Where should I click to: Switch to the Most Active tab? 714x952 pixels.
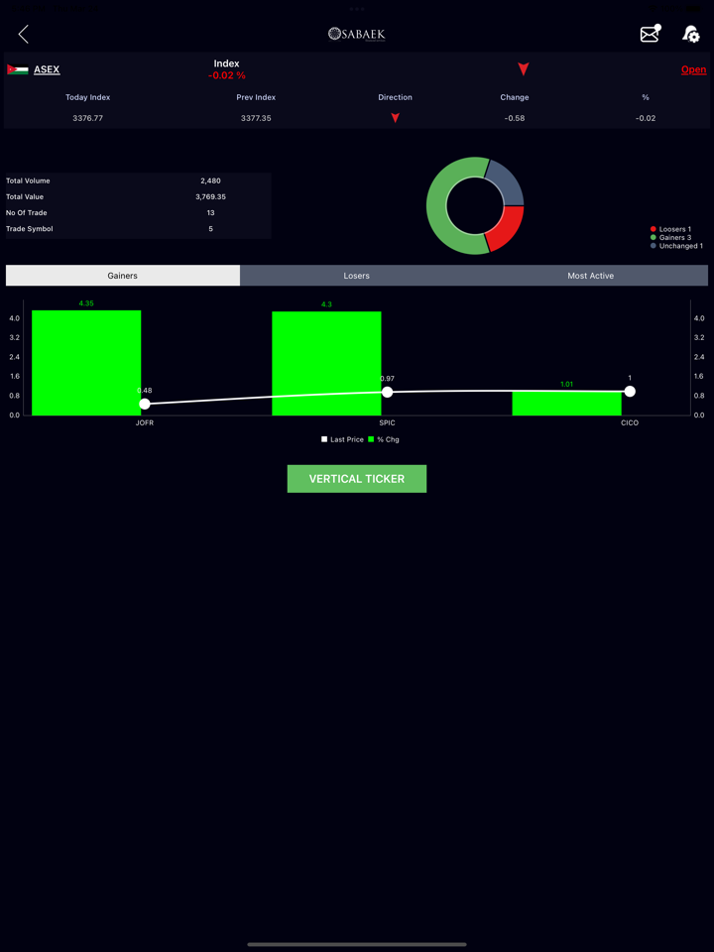click(590, 276)
